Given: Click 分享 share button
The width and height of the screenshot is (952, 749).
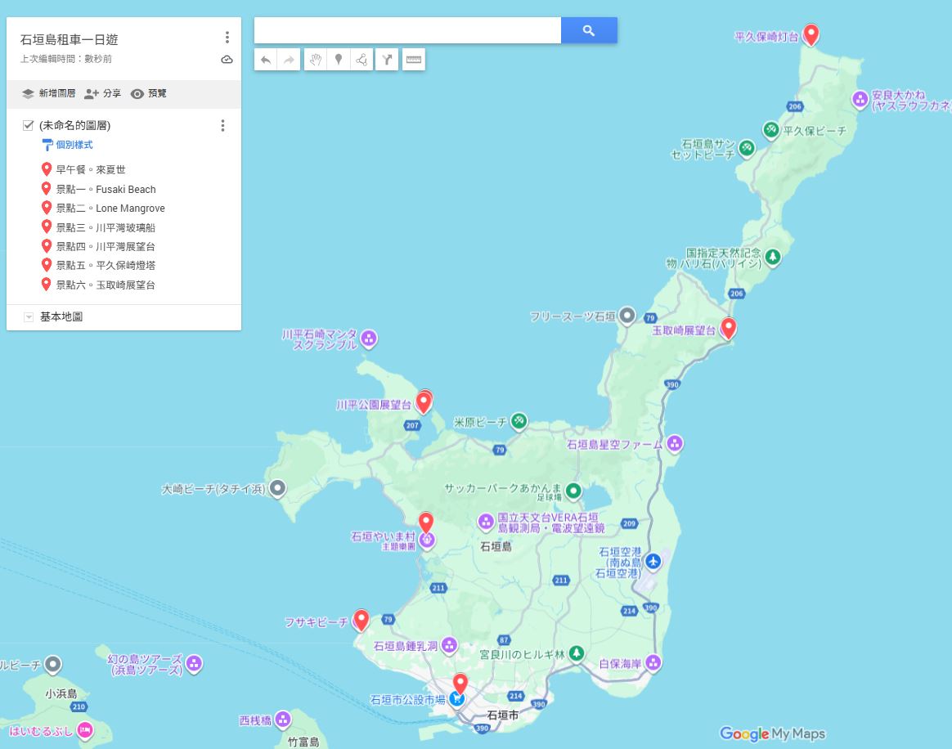Looking at the screenshot, I should pyautogui.click(x=102, y=93).
